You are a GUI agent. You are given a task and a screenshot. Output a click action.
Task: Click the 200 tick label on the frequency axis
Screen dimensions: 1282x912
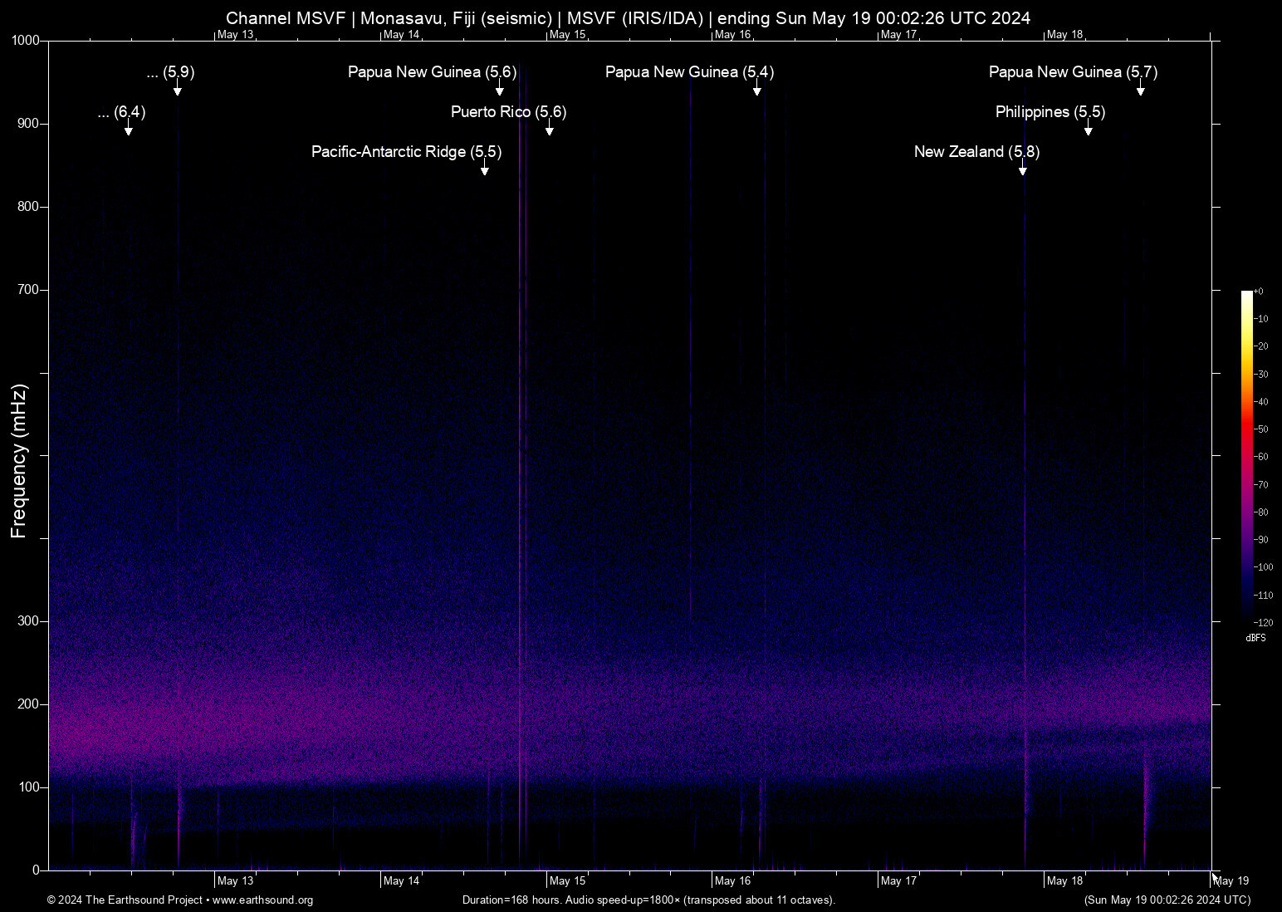[28, 704]
